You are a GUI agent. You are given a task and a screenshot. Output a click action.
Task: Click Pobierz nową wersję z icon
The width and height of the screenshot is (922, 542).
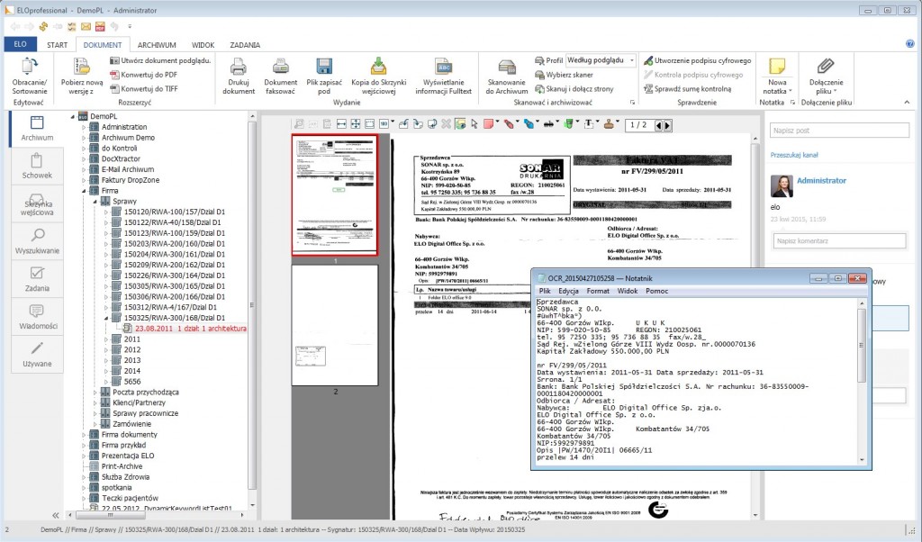pos(82,67)
